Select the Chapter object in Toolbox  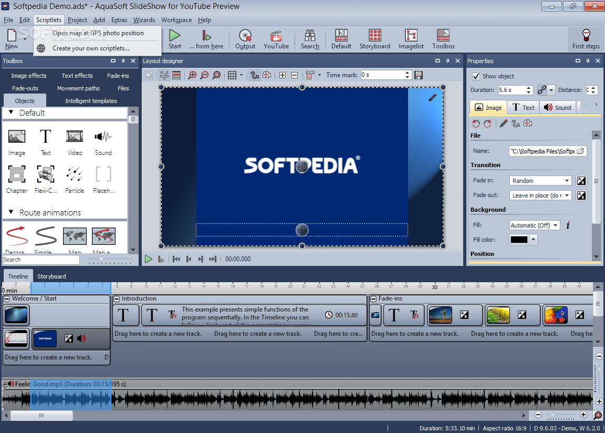tap(17, 179)
